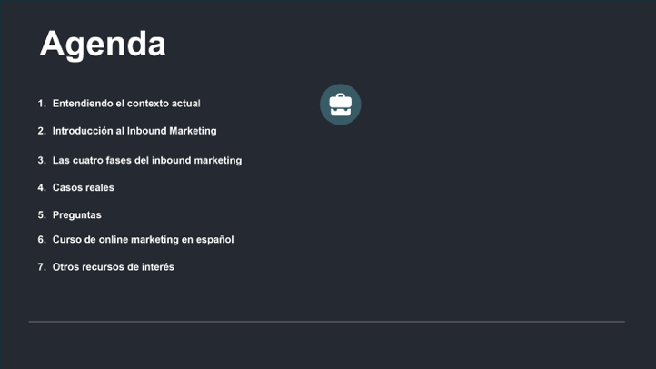
Task: Click the list number 1 marker
Action: [42, 104]
